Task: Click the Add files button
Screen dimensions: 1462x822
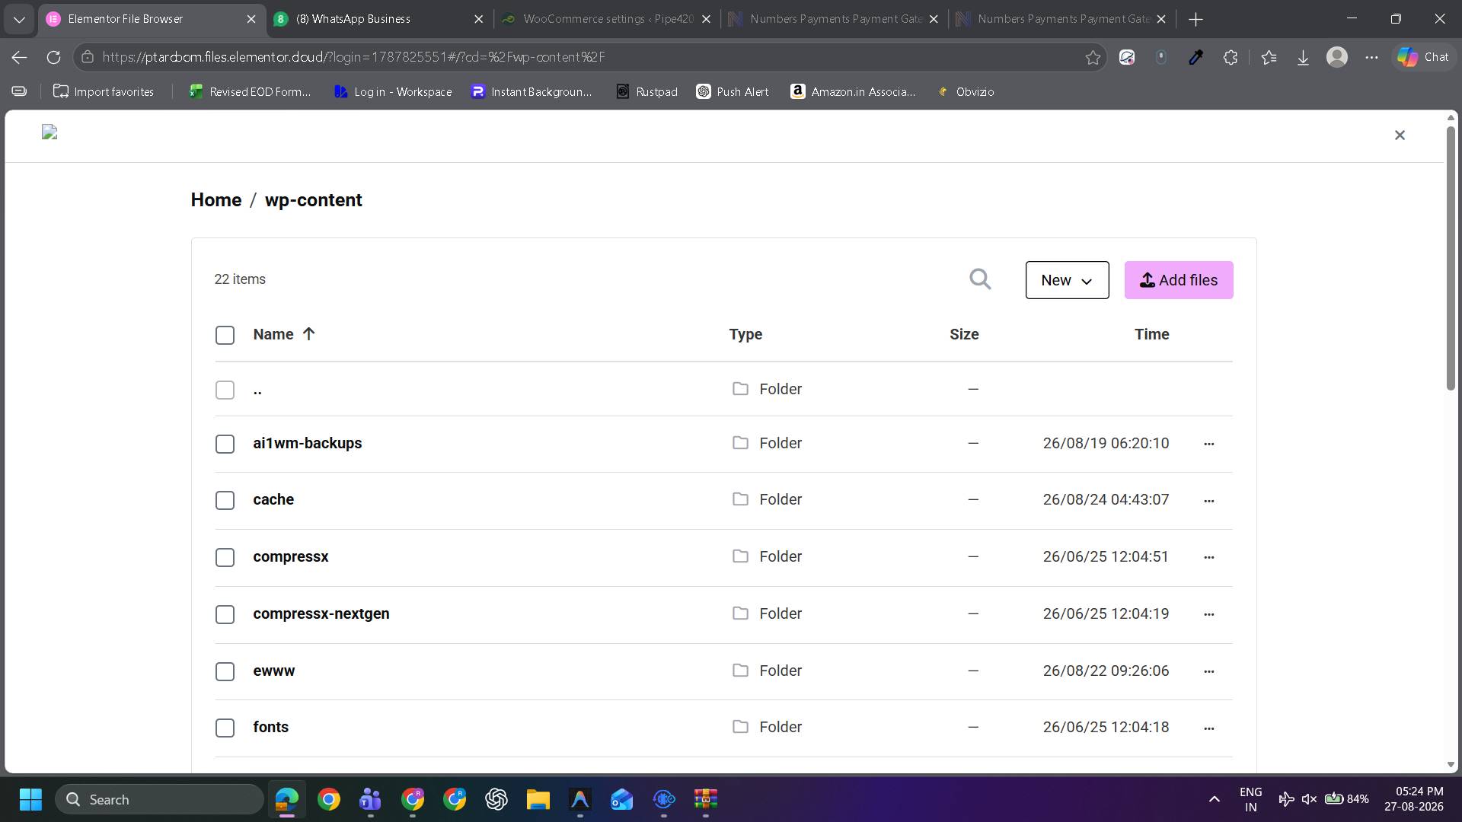Action: [x=1179, y=280]
